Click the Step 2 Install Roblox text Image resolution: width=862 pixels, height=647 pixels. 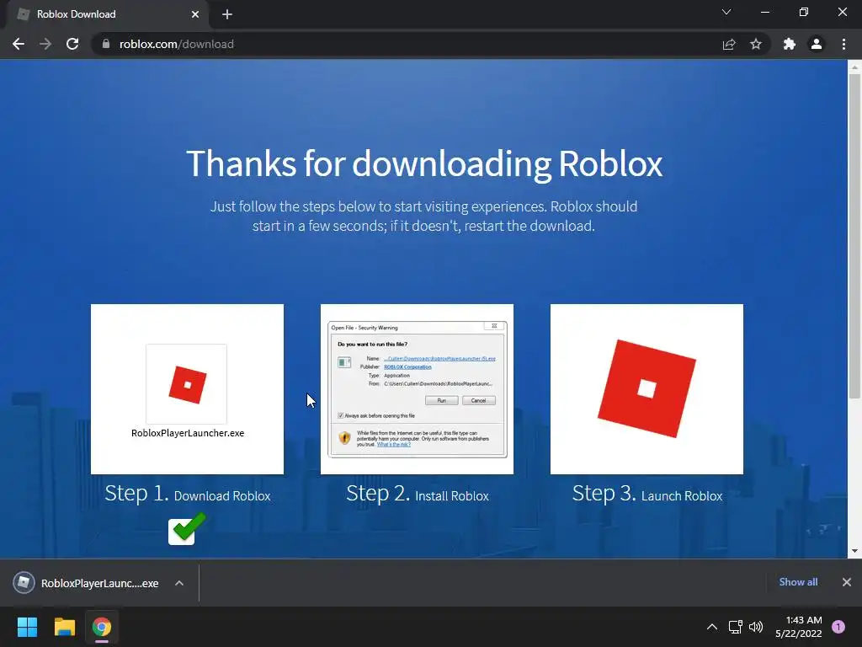click(418, 494)
